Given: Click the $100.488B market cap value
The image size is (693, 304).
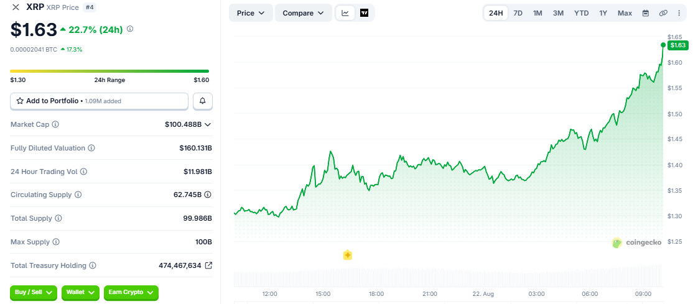Looking at the screenshot, I should tap(183, 124).
